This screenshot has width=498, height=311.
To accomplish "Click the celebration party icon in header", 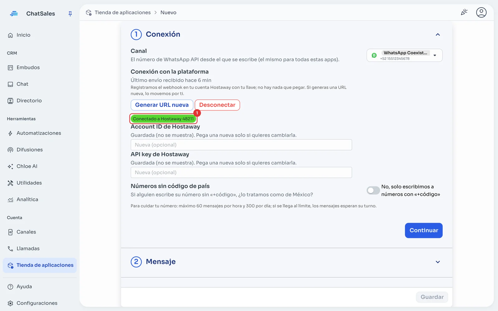I will tap(464, 12).
